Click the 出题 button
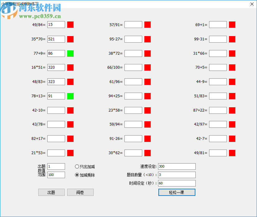The image size is (257, 217). tap(51, 192)
